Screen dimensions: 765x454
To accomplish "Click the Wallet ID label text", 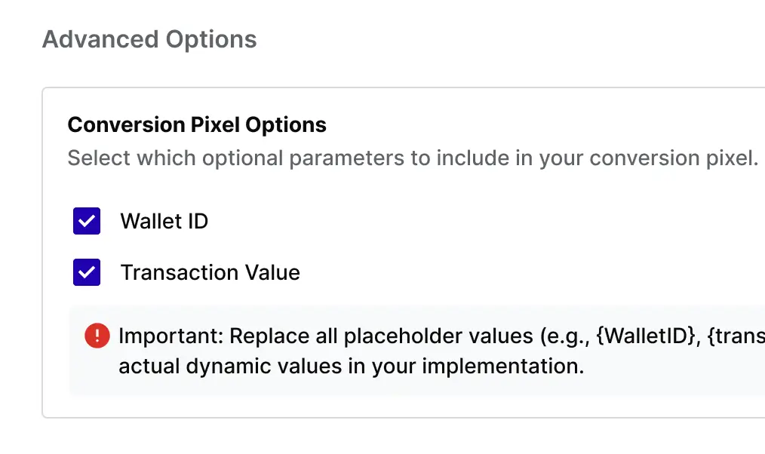I will 164,222.
